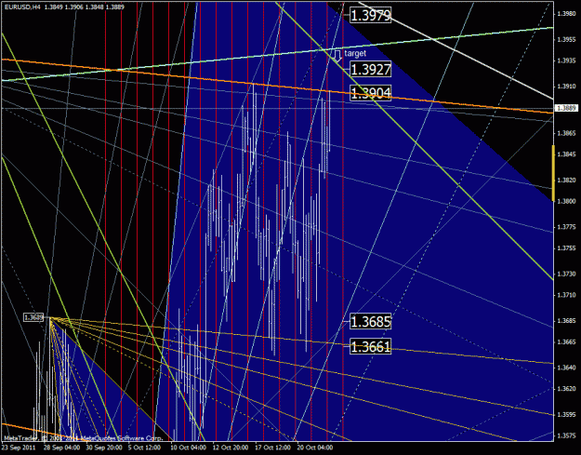Click 1.3800 on the price scale
581x455 pixels.
click(566, 201)
